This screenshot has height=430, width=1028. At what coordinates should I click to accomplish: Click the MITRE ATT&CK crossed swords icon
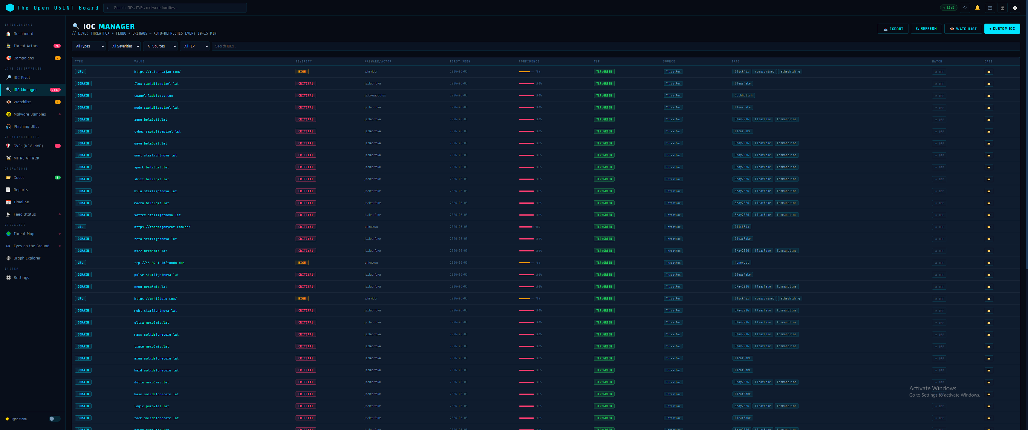click(8, 158)
